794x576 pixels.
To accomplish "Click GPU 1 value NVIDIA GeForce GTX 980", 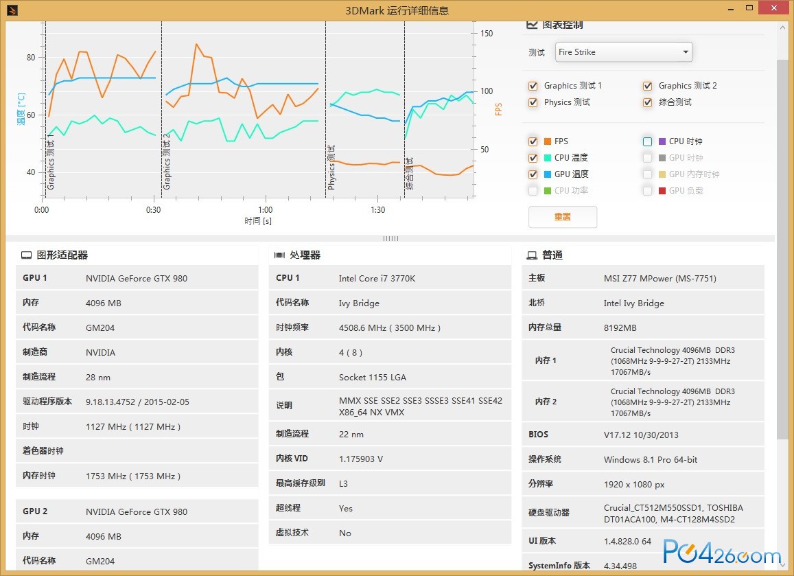I will [136, 278].
